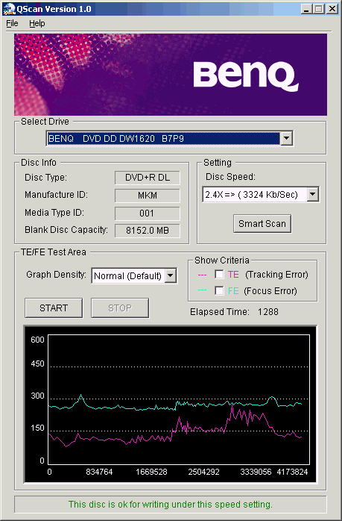Click the BenQ logo banner
342x521 pixels.
171,75
